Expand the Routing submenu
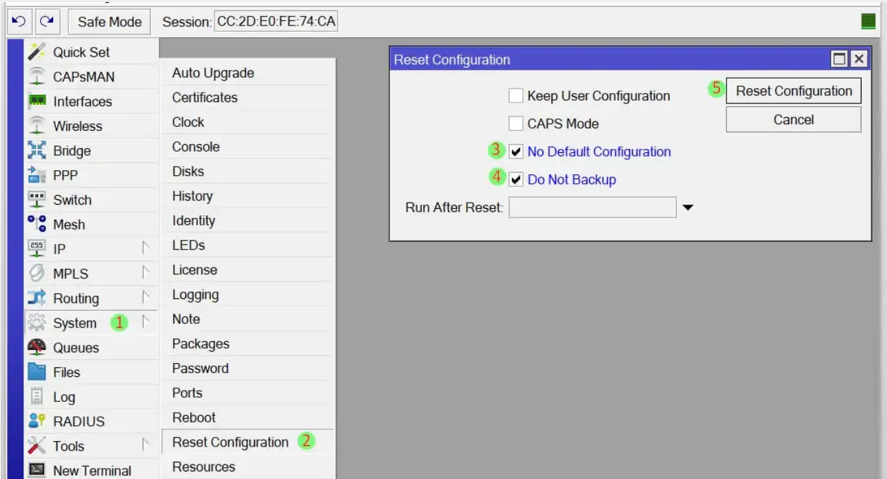 (145, 298)
